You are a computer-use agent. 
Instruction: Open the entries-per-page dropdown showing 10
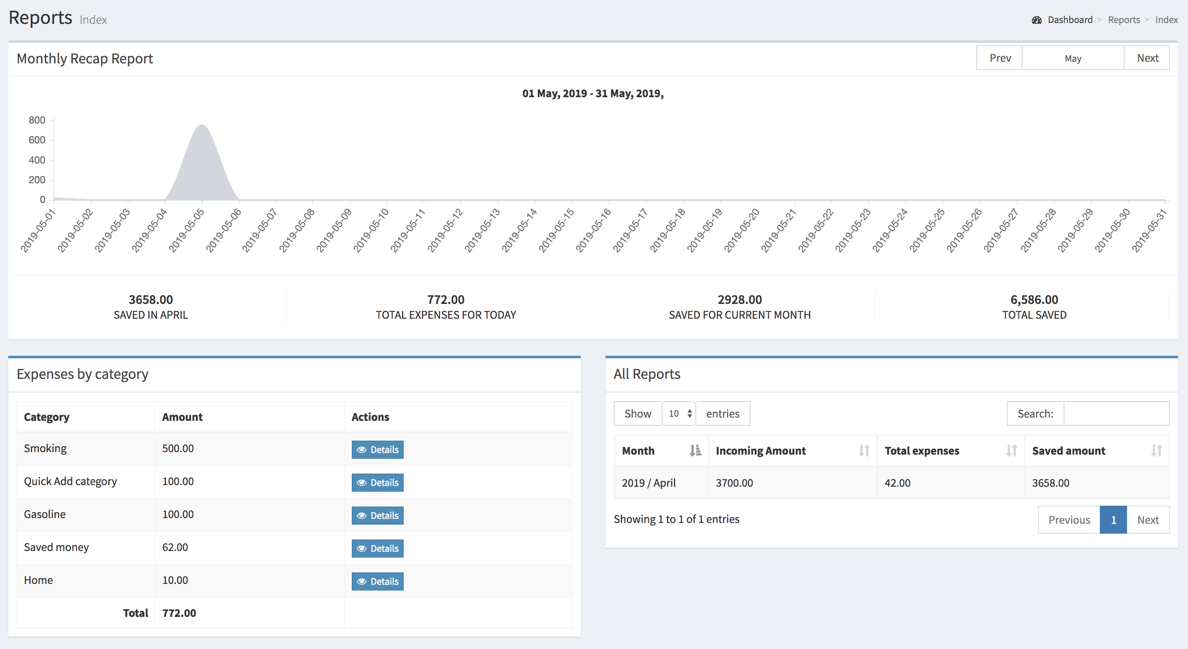point(679,413)
